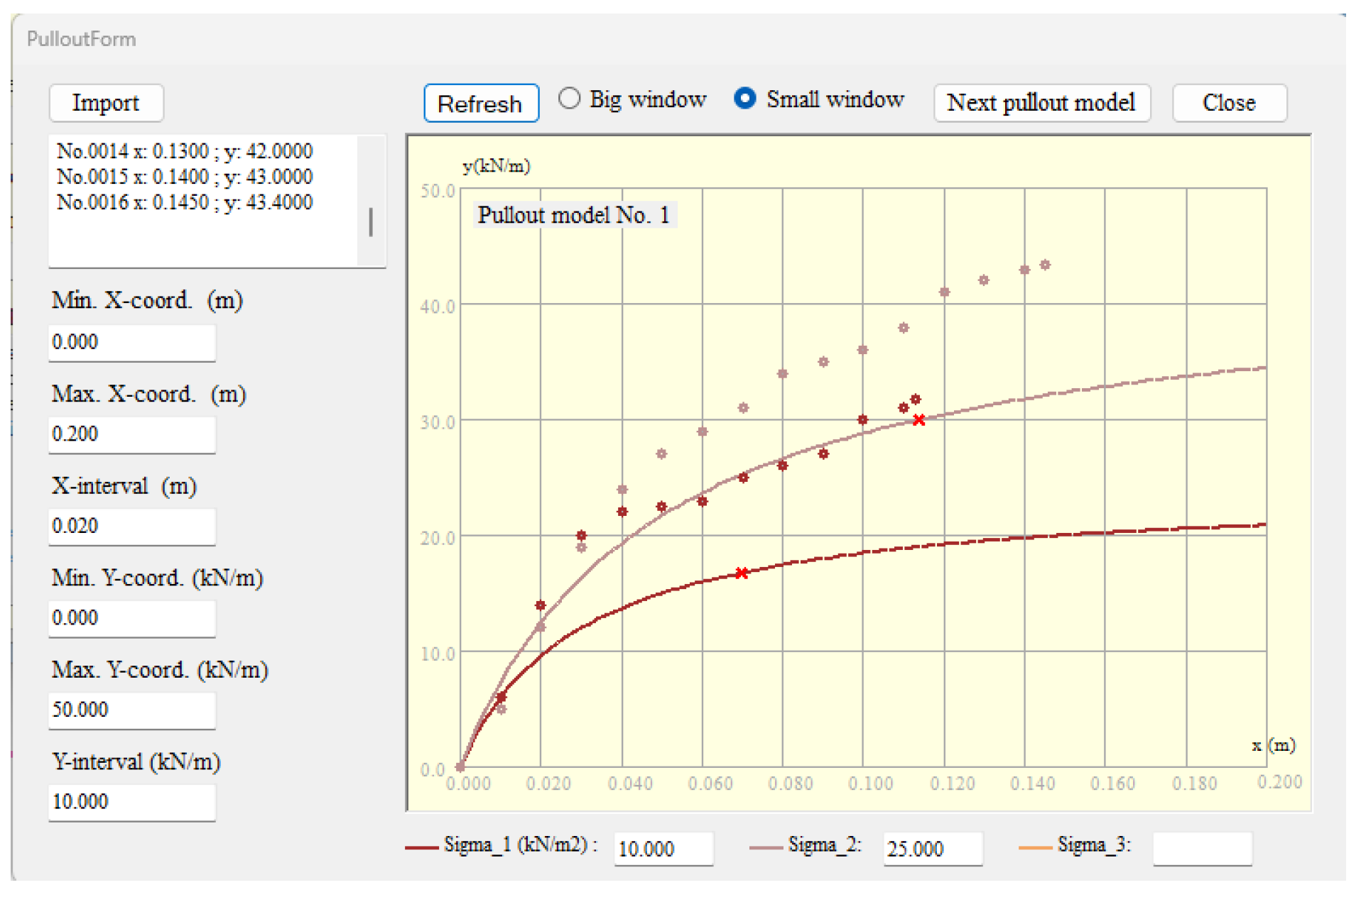This screenshot has width=1366, height=902.
Task: Click the Sigma_2 value field
Action: (932, 849)
